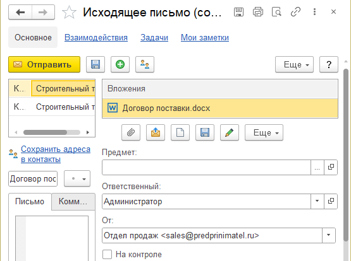
Task: Click the blank document icon below attachments
Action: [x=180, y=132]
